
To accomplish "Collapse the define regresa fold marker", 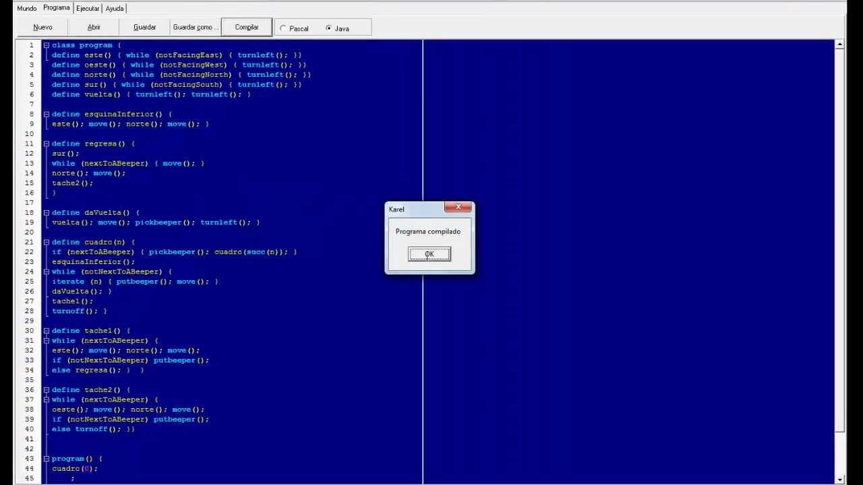I will coord(47,144).
